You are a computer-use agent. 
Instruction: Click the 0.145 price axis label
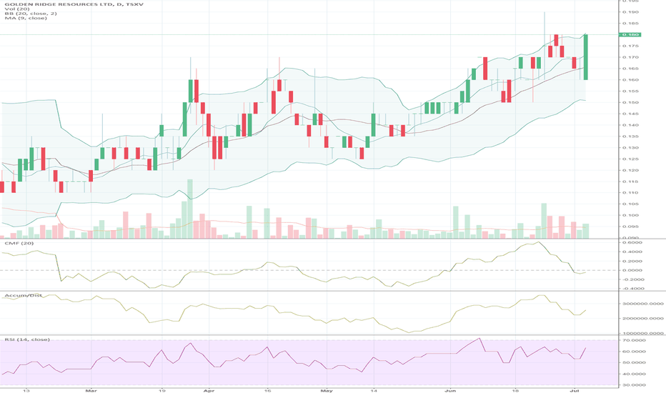click(630, 114)
